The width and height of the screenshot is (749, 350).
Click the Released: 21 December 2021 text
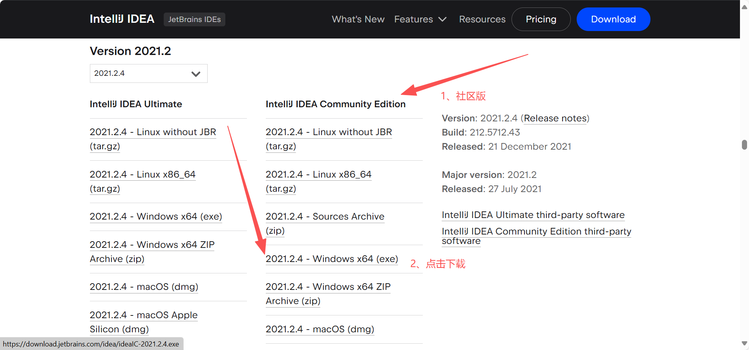pos(506,147)
